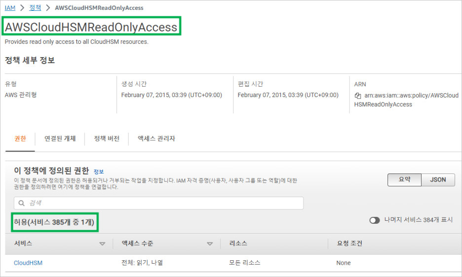Select the 'None' request condition cell
The width and height of the screenshot is (462, 277).
[x=343, y=263]
